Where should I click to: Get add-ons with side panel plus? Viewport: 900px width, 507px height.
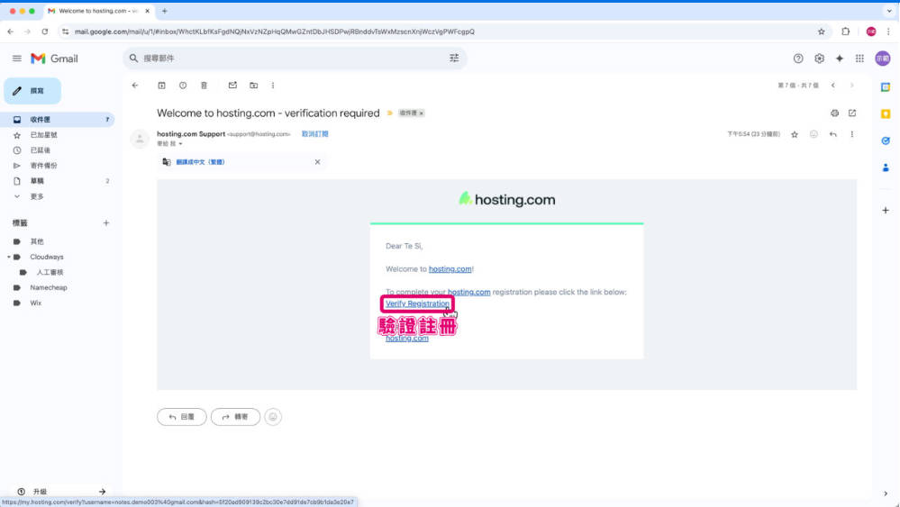885,211
